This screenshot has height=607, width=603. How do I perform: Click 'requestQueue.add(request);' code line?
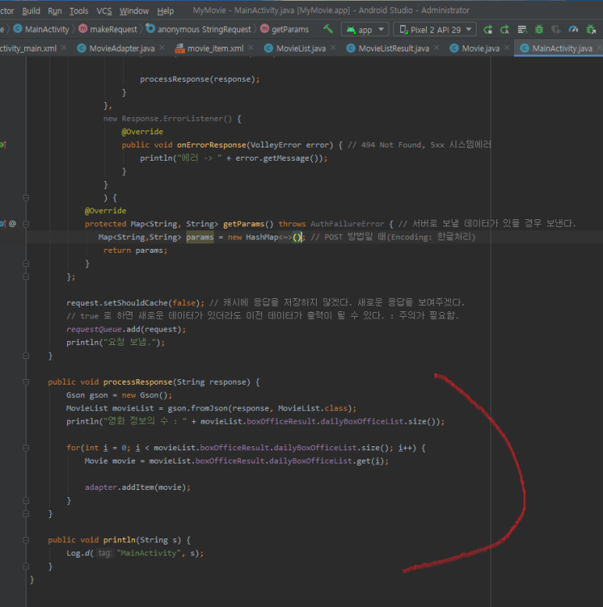point(126,329)
